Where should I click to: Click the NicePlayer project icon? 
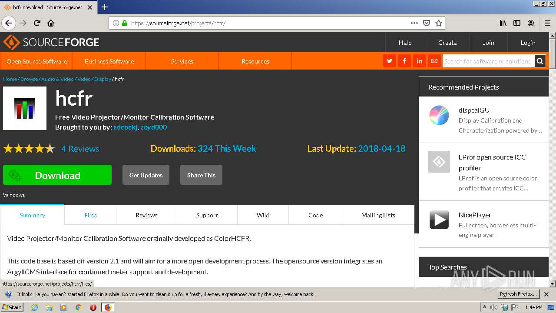[x=439, y=220]
